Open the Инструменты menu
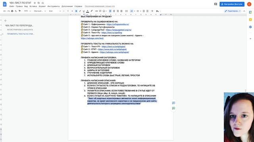This screenshot has height=142, width=254. (x=54, y=6)
